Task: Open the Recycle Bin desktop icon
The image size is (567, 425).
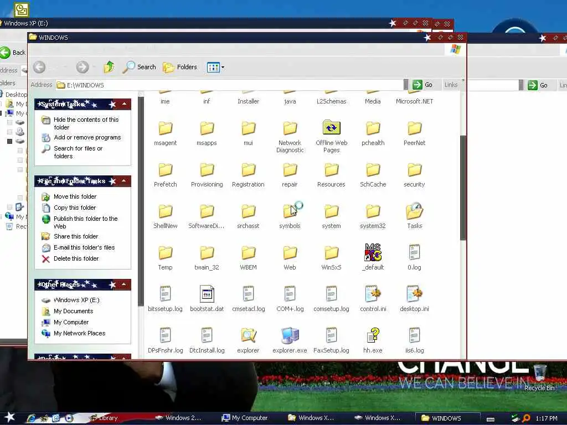Action: [539, 377]
